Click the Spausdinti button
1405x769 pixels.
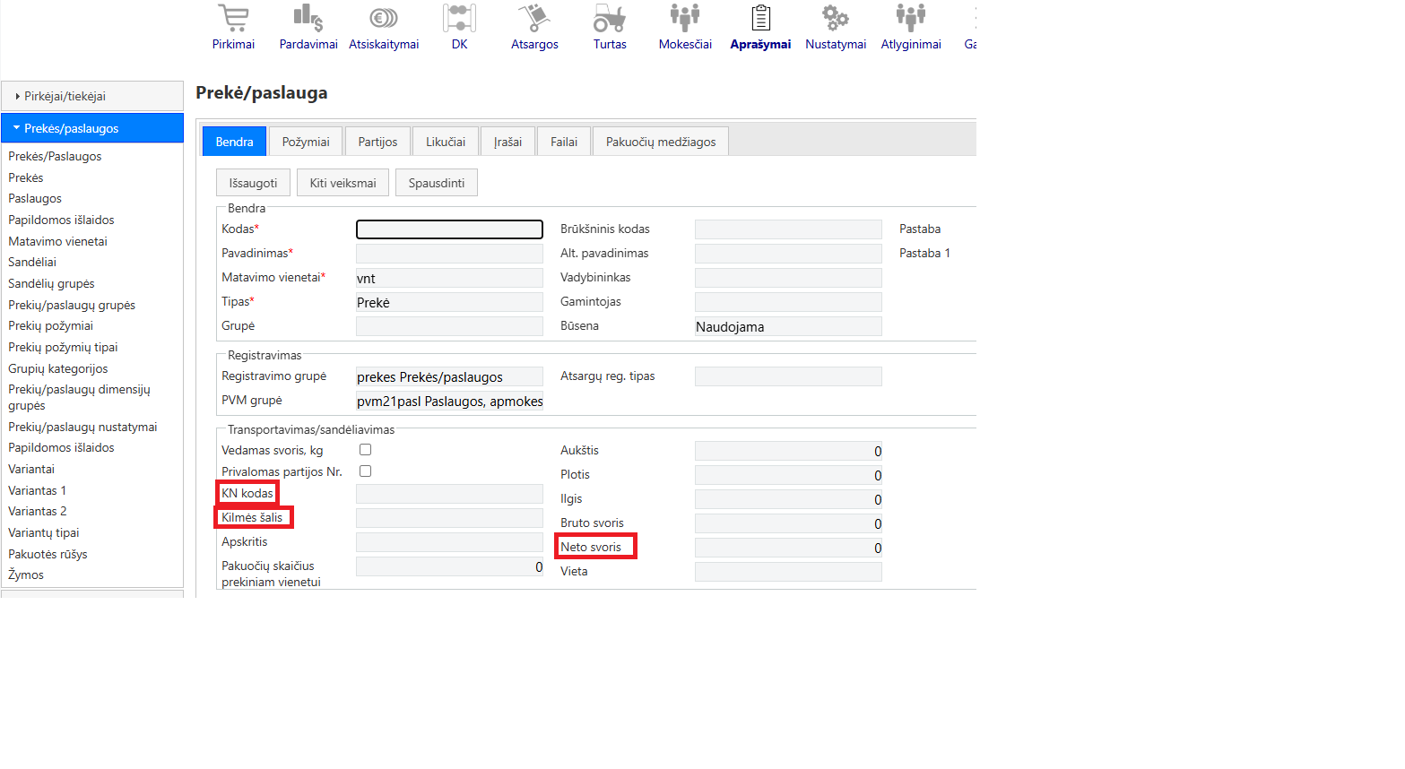(x=437, y=183)
